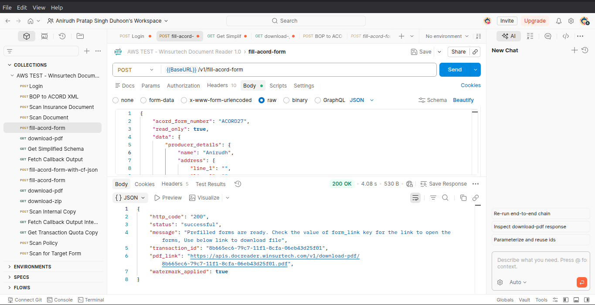The image size is (595, 305).
Task: Open the AI Auto model dropdown
Action: [518, 282]
